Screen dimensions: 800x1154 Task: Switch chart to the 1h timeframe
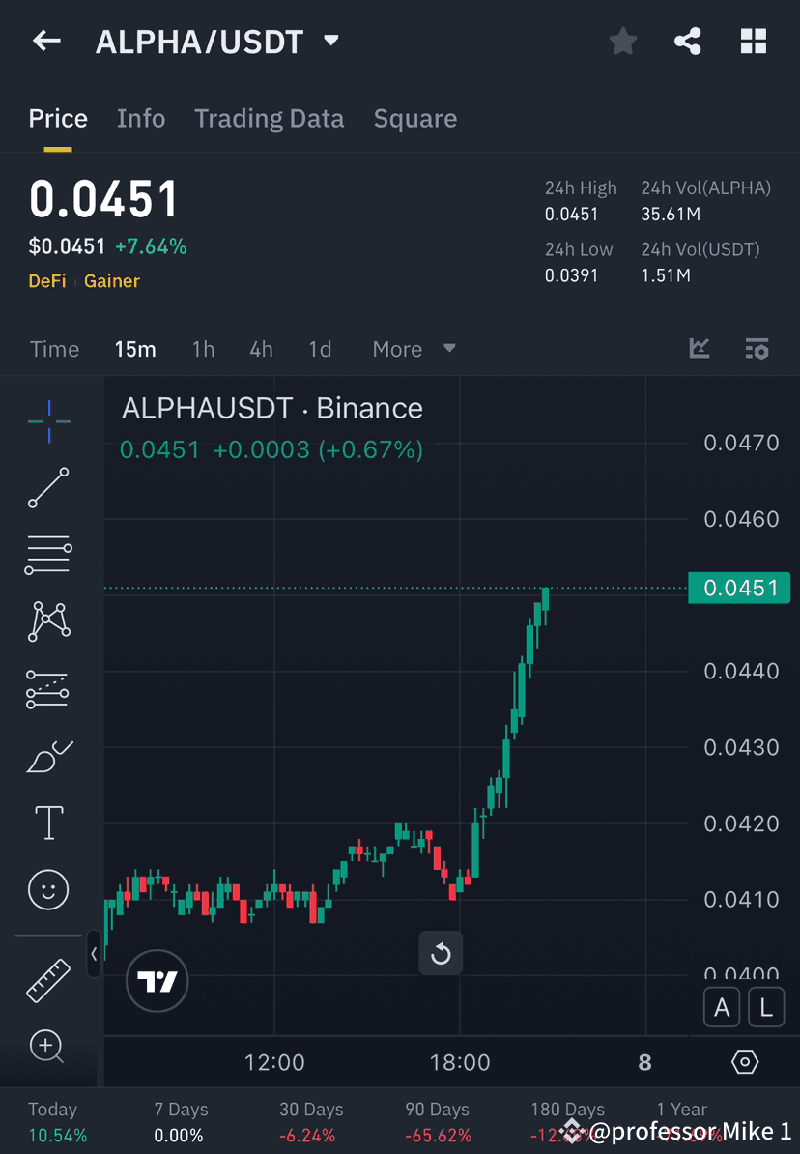pos(203,349)
